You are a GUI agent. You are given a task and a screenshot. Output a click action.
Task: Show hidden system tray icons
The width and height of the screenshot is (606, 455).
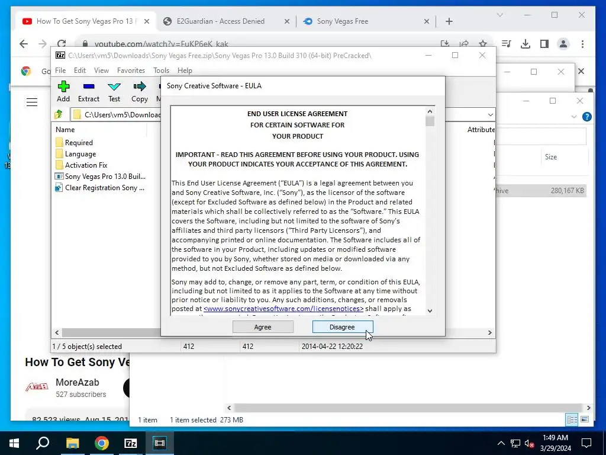pos(501,443)
